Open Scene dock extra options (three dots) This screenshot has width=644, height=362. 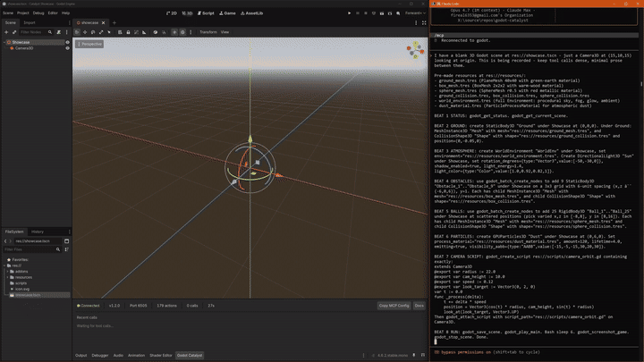pos(66,32)
